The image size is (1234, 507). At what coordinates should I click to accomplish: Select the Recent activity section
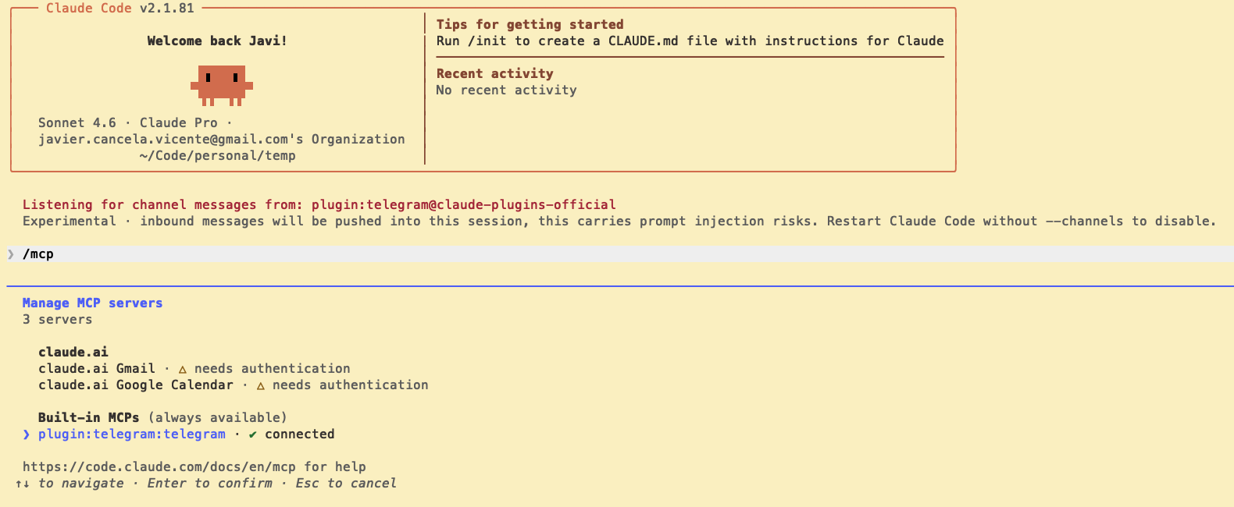point(494,73)
